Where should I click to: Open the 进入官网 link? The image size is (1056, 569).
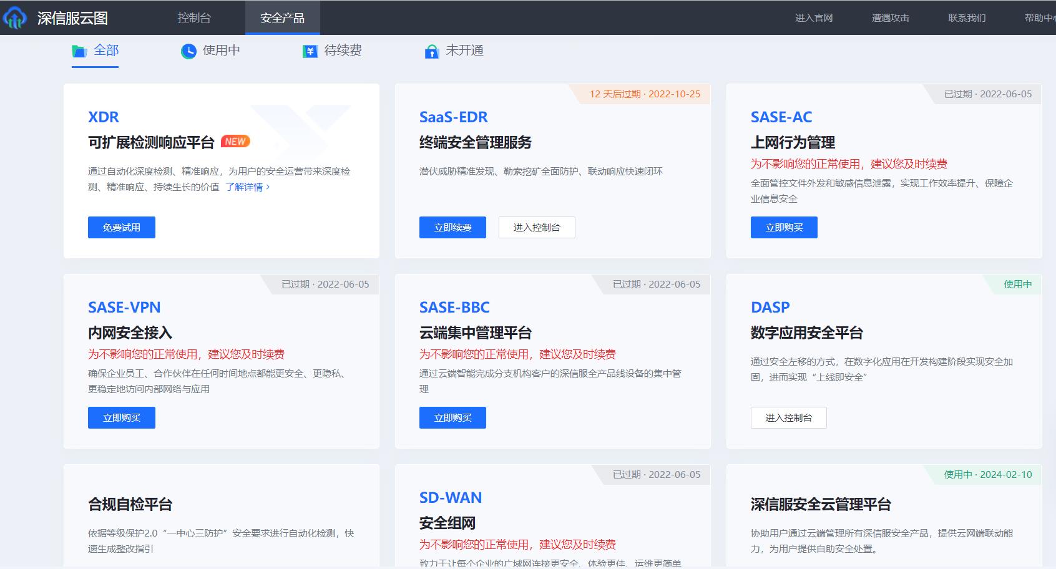point(814,18)
